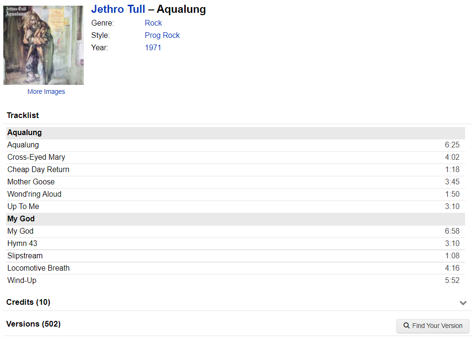This screenshot has height=337, width=476.
Task: Open the Aqualung album cover thumbnail
Action: [44, 45]
